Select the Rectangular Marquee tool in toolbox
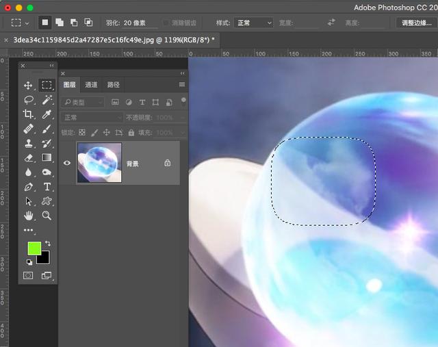The image size is (438, 347). point(47,85)
